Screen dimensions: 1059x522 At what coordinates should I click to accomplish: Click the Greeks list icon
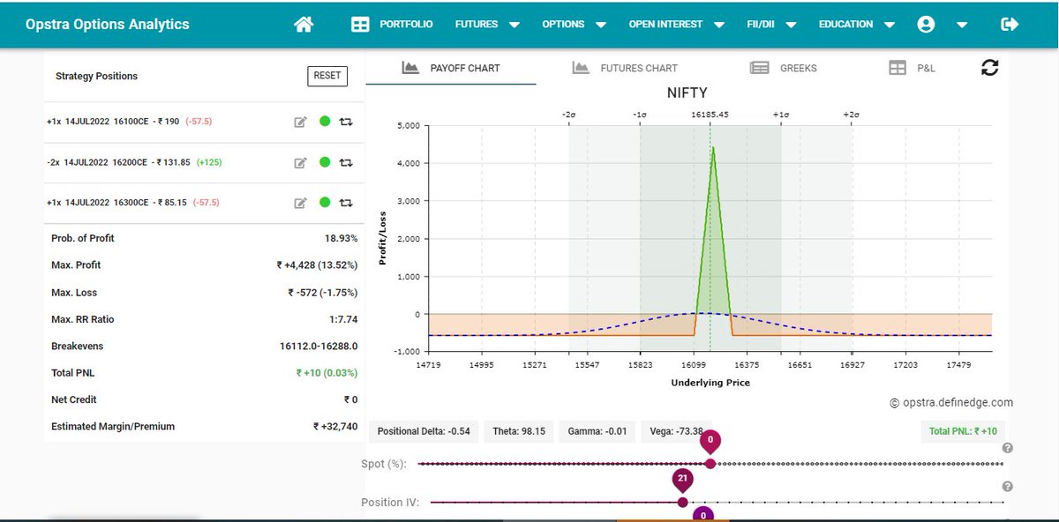(759, 68)
